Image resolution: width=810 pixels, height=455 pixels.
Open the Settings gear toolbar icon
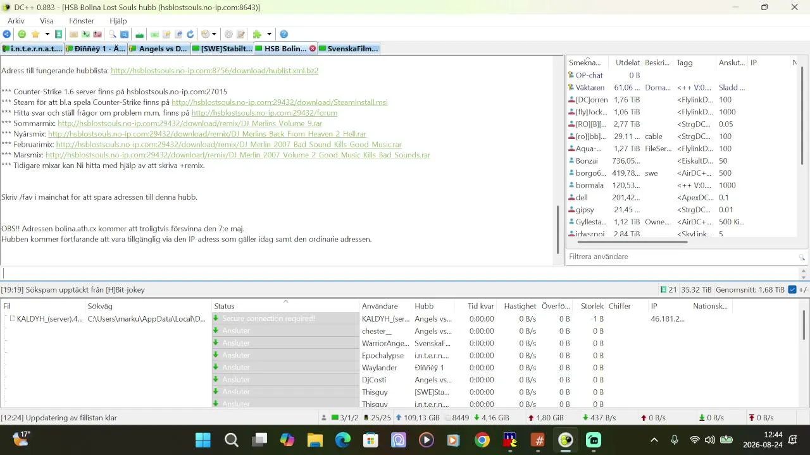click(229, 34)
